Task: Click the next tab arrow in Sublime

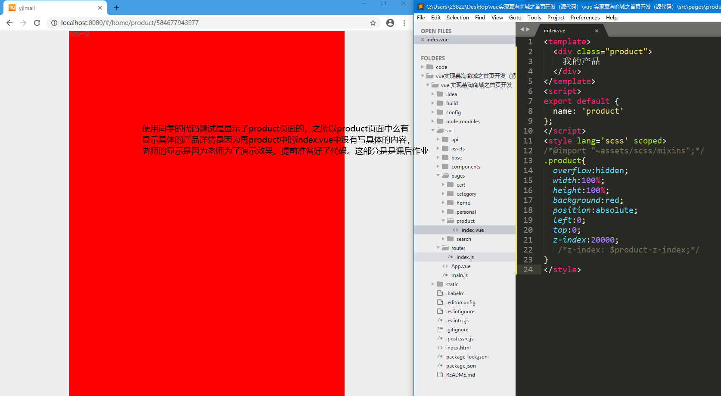Action: click(528, 29)
